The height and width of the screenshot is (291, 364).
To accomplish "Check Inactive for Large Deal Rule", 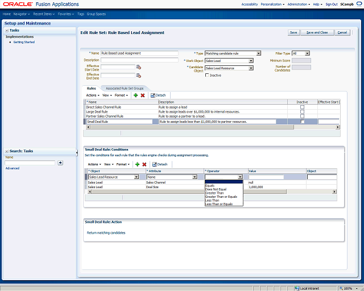I will 302,111.
